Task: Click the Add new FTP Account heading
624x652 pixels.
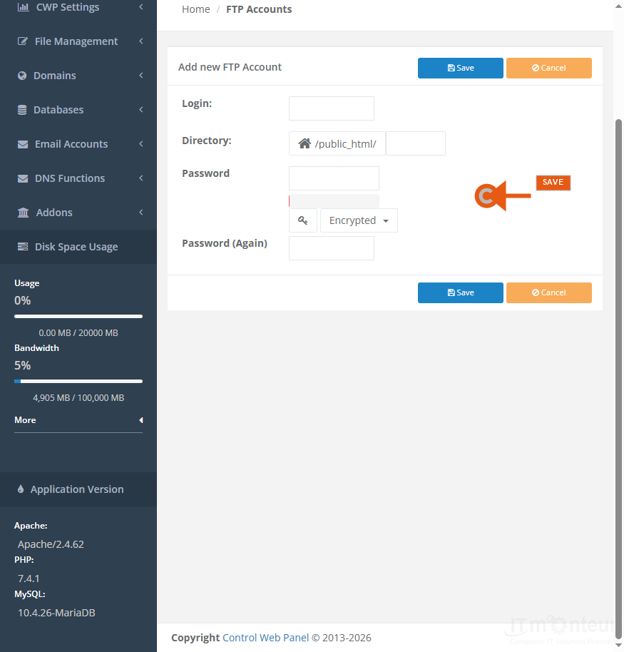Action: click(230, 67)
